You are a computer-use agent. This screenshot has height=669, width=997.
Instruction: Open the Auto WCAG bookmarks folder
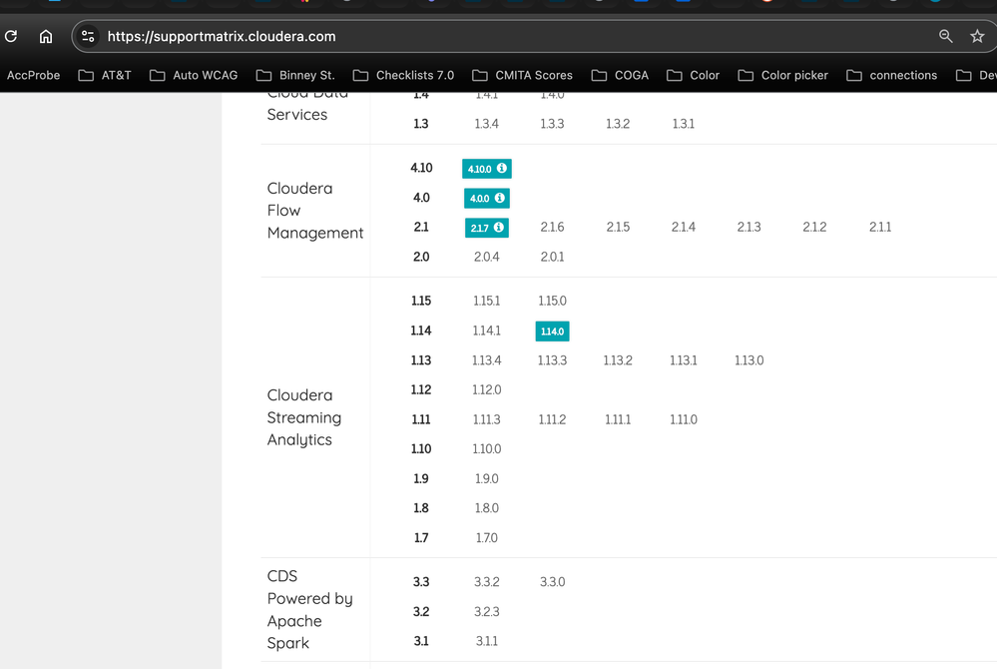194,75
